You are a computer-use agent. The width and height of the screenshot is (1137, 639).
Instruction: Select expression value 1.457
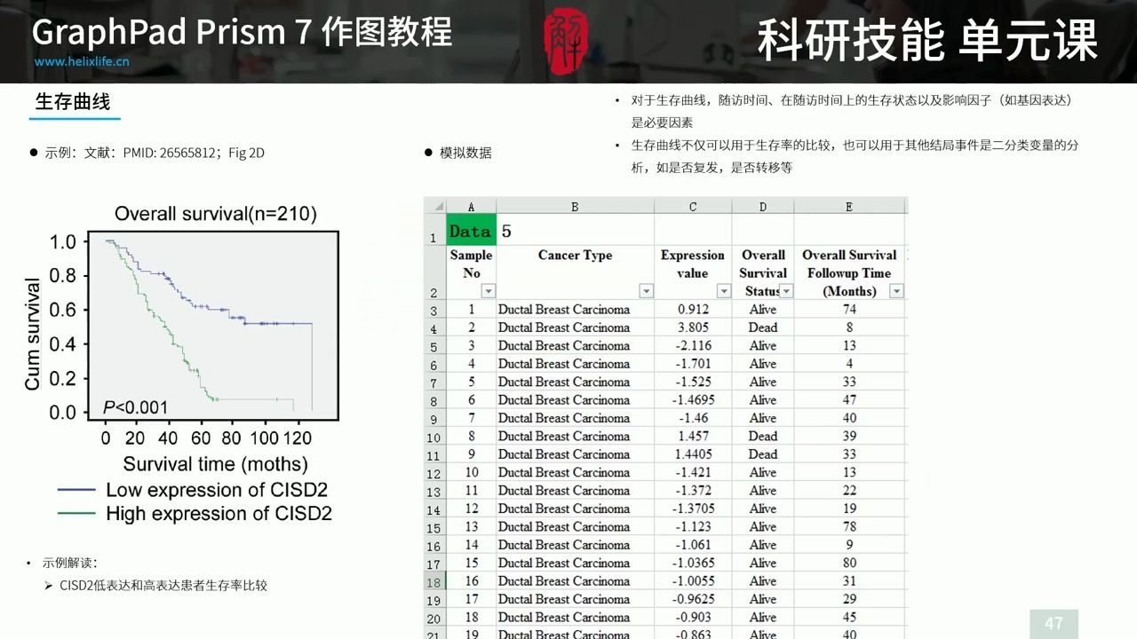coord(693,437)
